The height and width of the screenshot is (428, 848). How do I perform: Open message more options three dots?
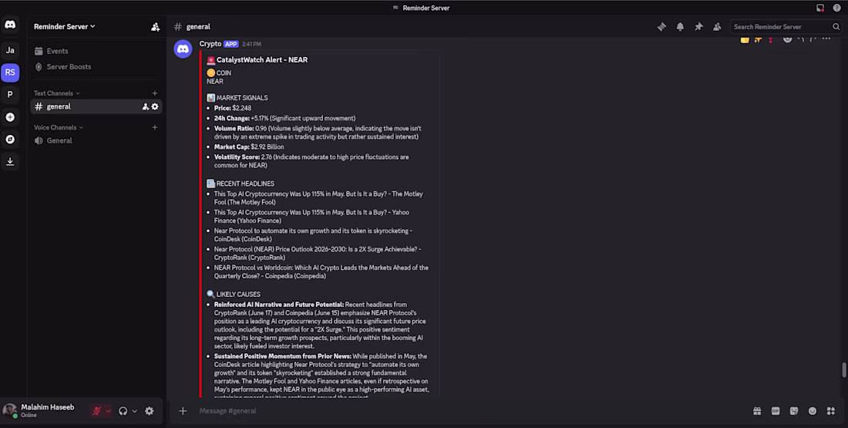tap(826, 39)
